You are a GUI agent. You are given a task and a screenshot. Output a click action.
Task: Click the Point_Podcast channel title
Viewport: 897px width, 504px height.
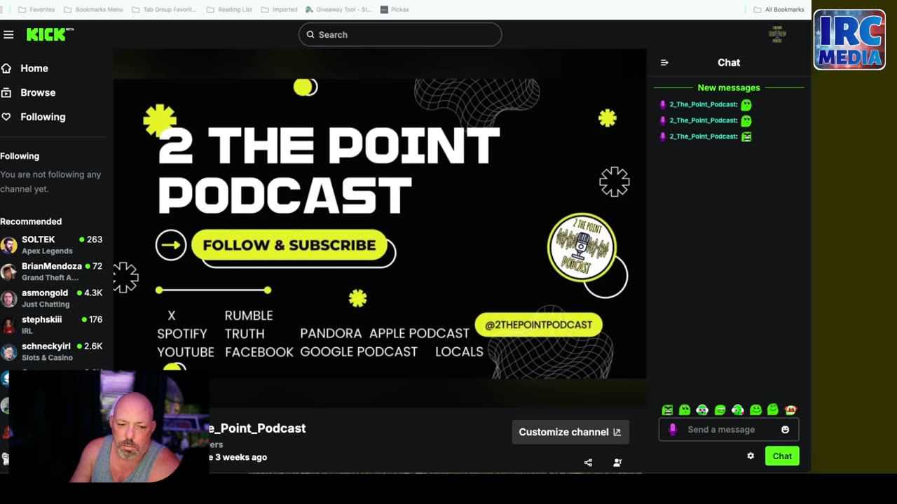(x=257, y=428)
